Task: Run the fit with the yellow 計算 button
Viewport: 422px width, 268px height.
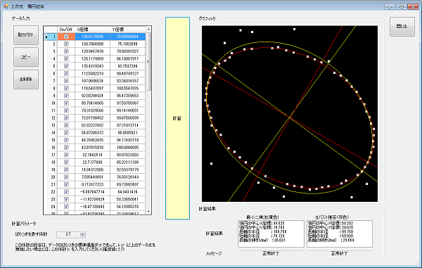Action: tap(177, 118)
